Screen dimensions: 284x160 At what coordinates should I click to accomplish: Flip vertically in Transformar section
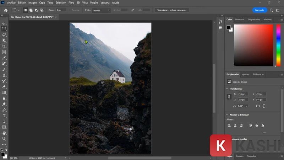click(264, 106)
